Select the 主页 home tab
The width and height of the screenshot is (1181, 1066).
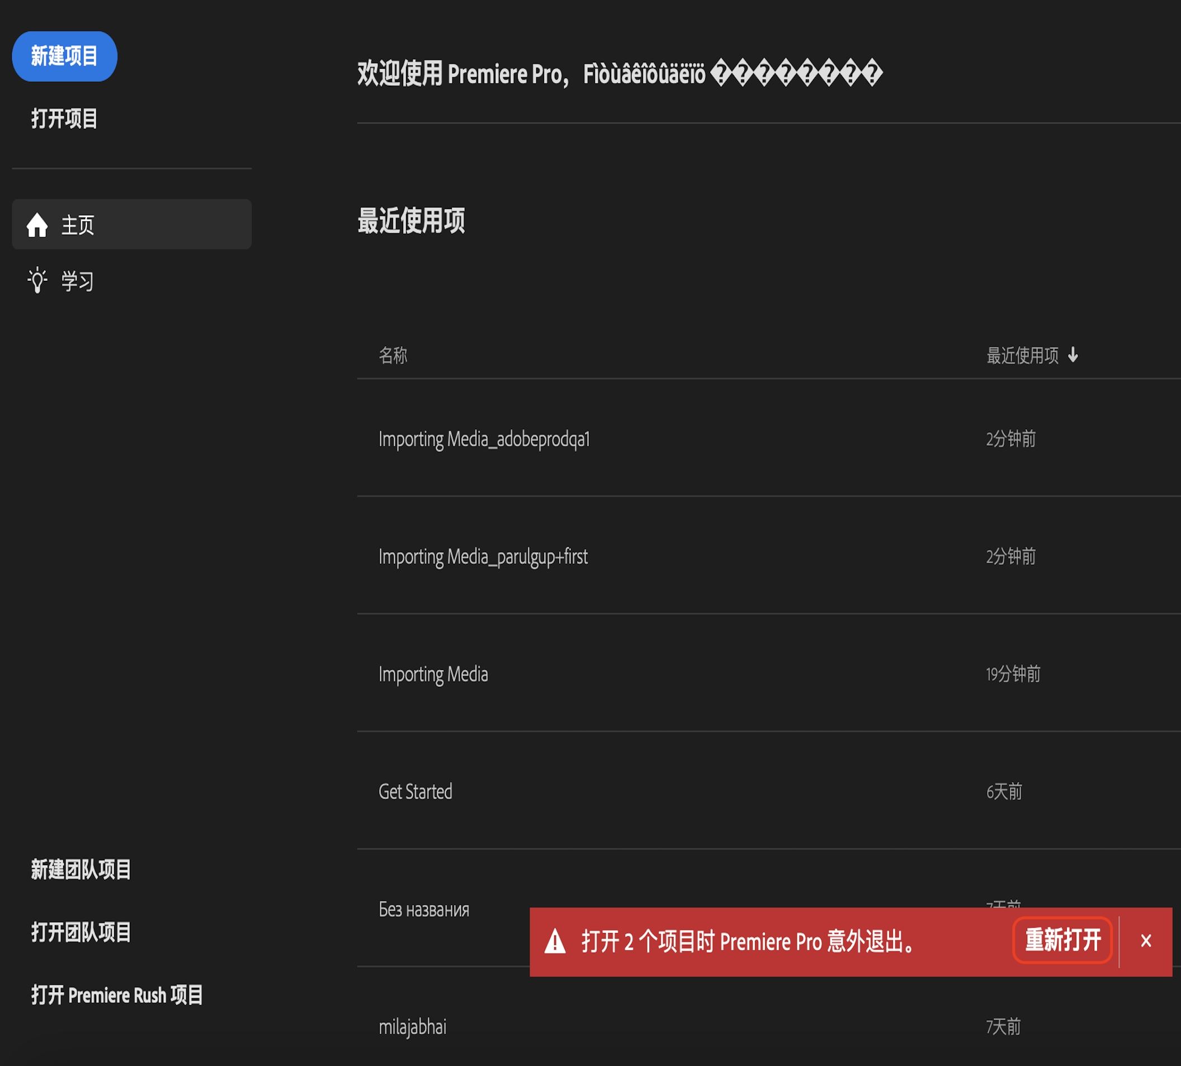coord(132,224)
